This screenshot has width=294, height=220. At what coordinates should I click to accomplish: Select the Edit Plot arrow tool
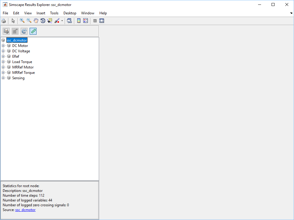13,21
